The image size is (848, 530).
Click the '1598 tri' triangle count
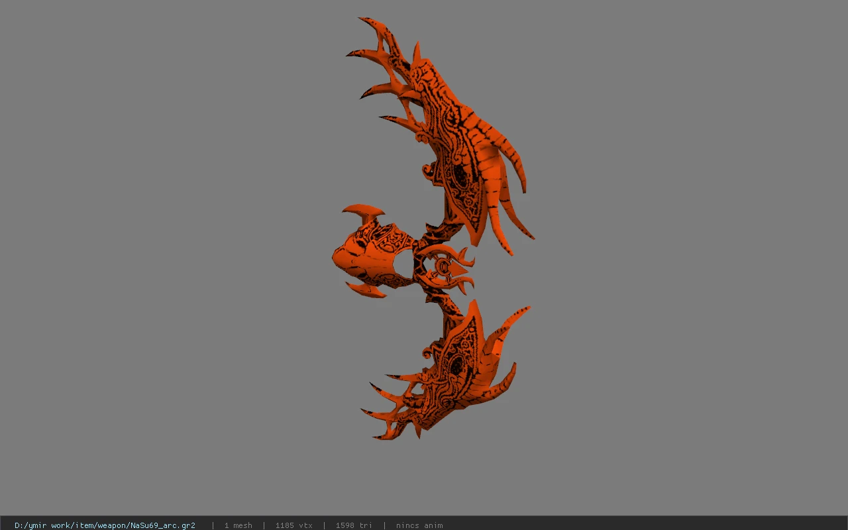point(354,525)
